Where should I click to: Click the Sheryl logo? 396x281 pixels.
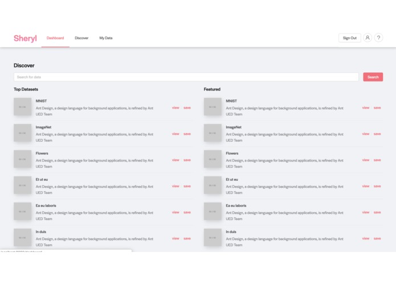pyautogui.click(x=25, y=38)
